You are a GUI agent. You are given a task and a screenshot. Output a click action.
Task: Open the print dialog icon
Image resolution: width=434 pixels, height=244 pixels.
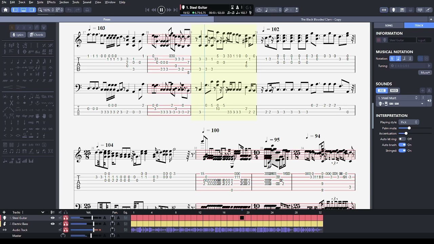[87, 10]
